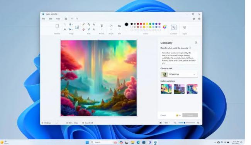Open Cocreator history icon
Viewport: 251px width, 145px height.
(x=196, y=43)
